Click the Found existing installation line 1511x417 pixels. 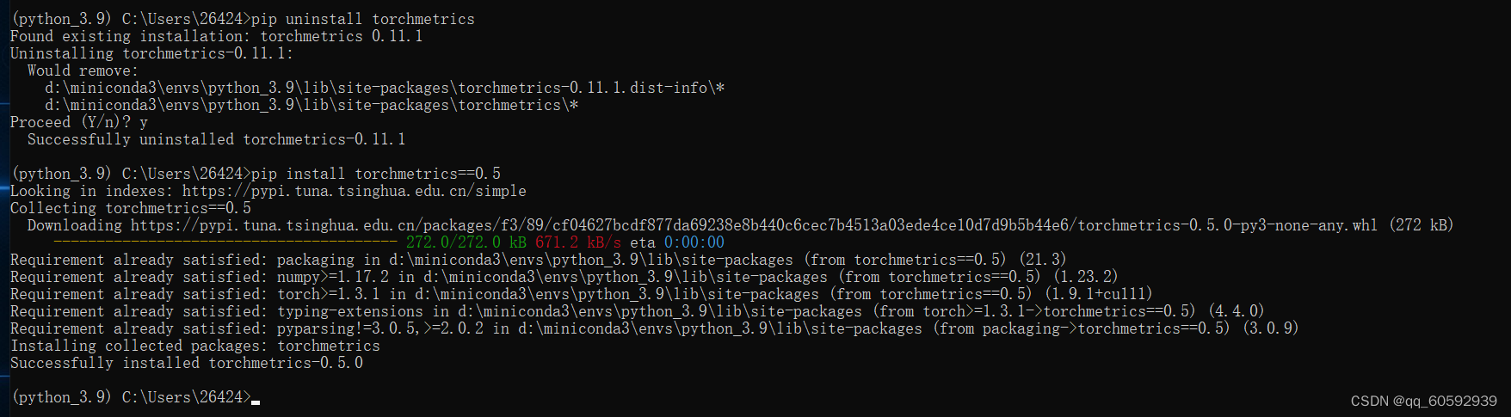pos(217,36)
